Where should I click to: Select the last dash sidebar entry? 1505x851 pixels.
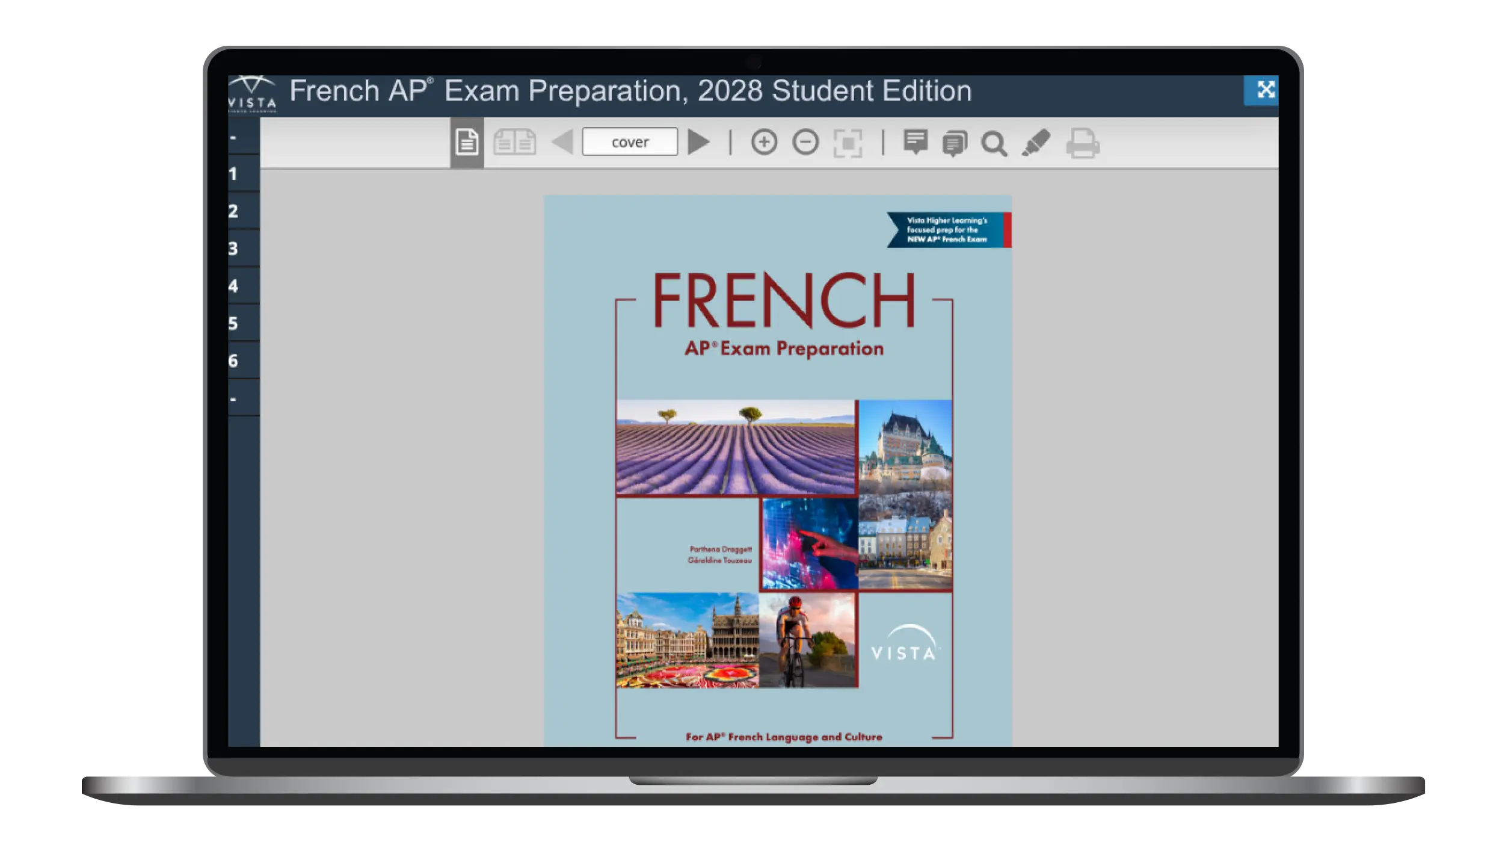click(x=244, y=398)
